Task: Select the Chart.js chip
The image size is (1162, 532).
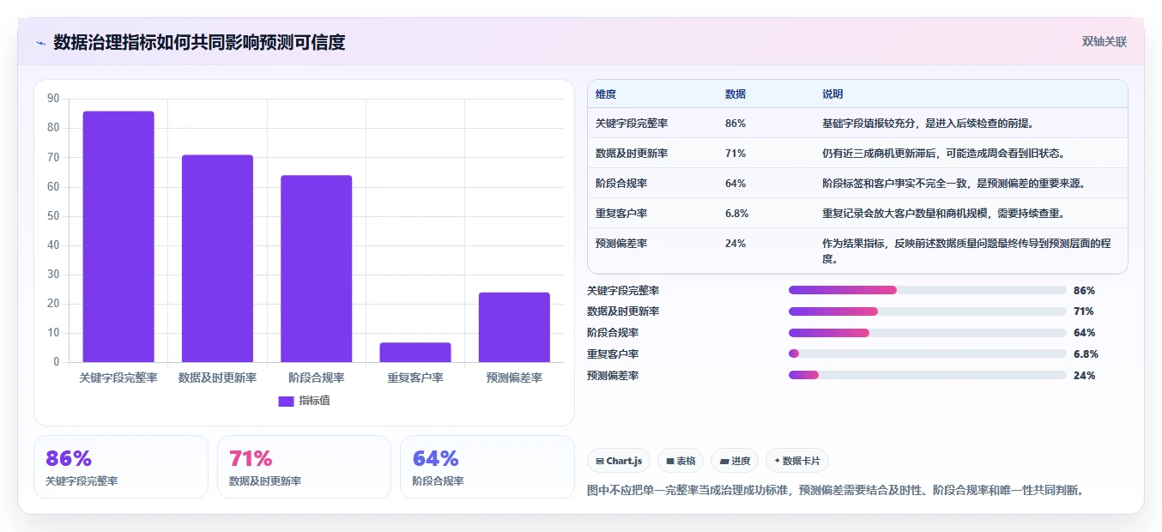Action: 619,461
